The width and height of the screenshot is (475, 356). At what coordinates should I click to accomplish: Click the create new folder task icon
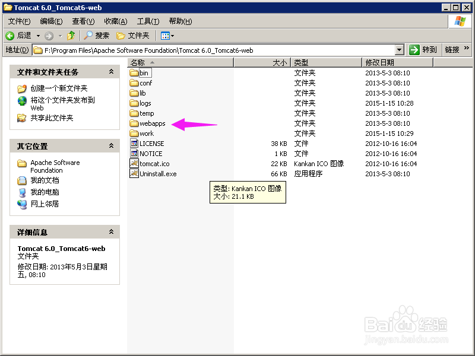(22, 88)
